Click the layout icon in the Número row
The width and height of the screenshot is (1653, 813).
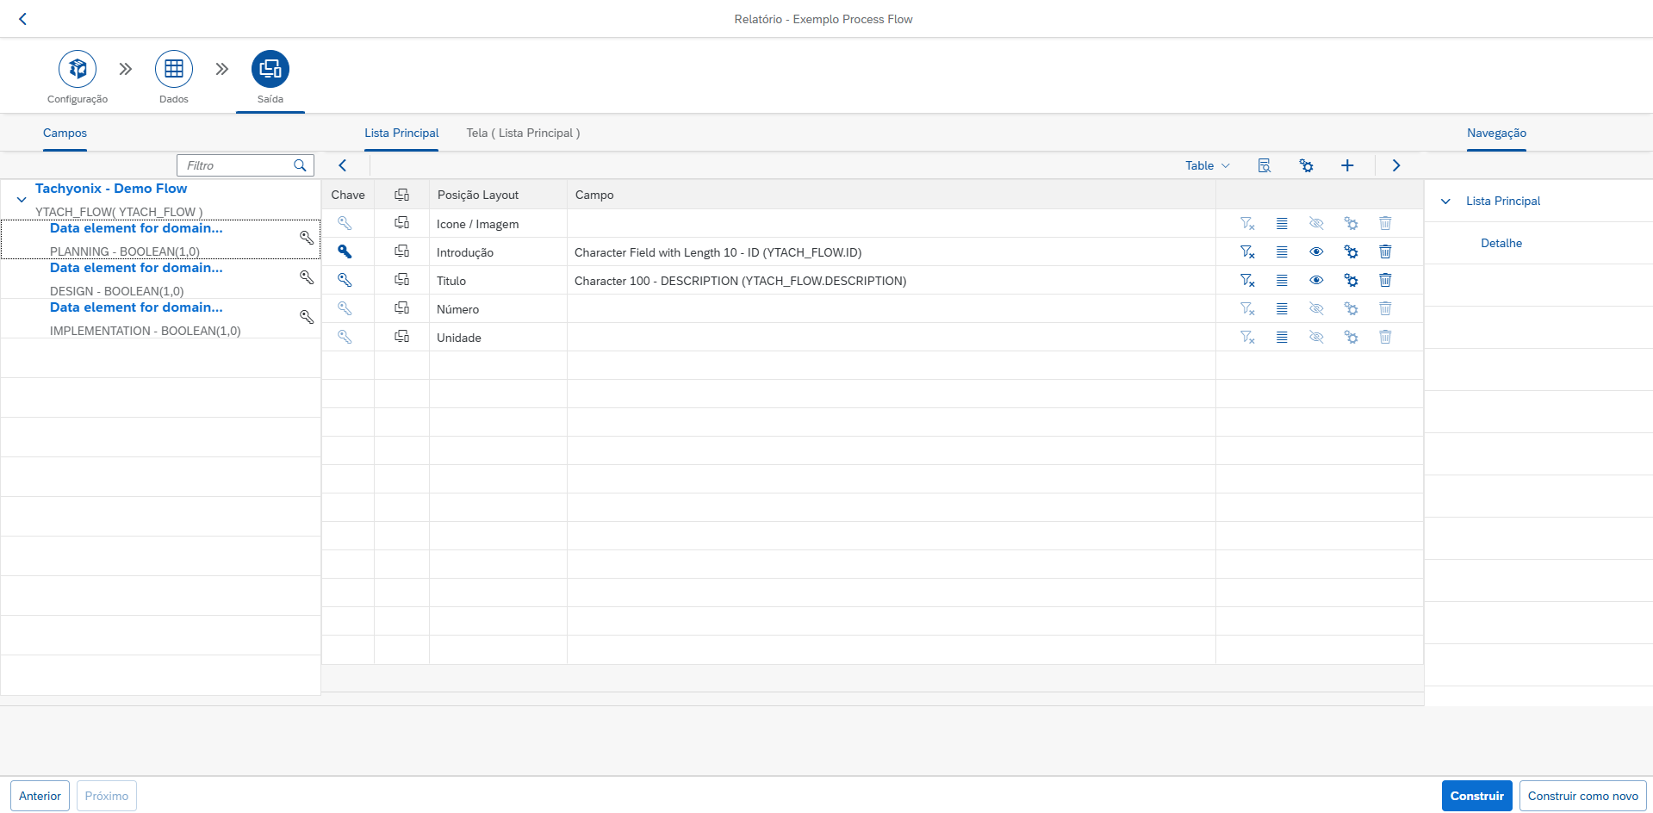(401, 308)
